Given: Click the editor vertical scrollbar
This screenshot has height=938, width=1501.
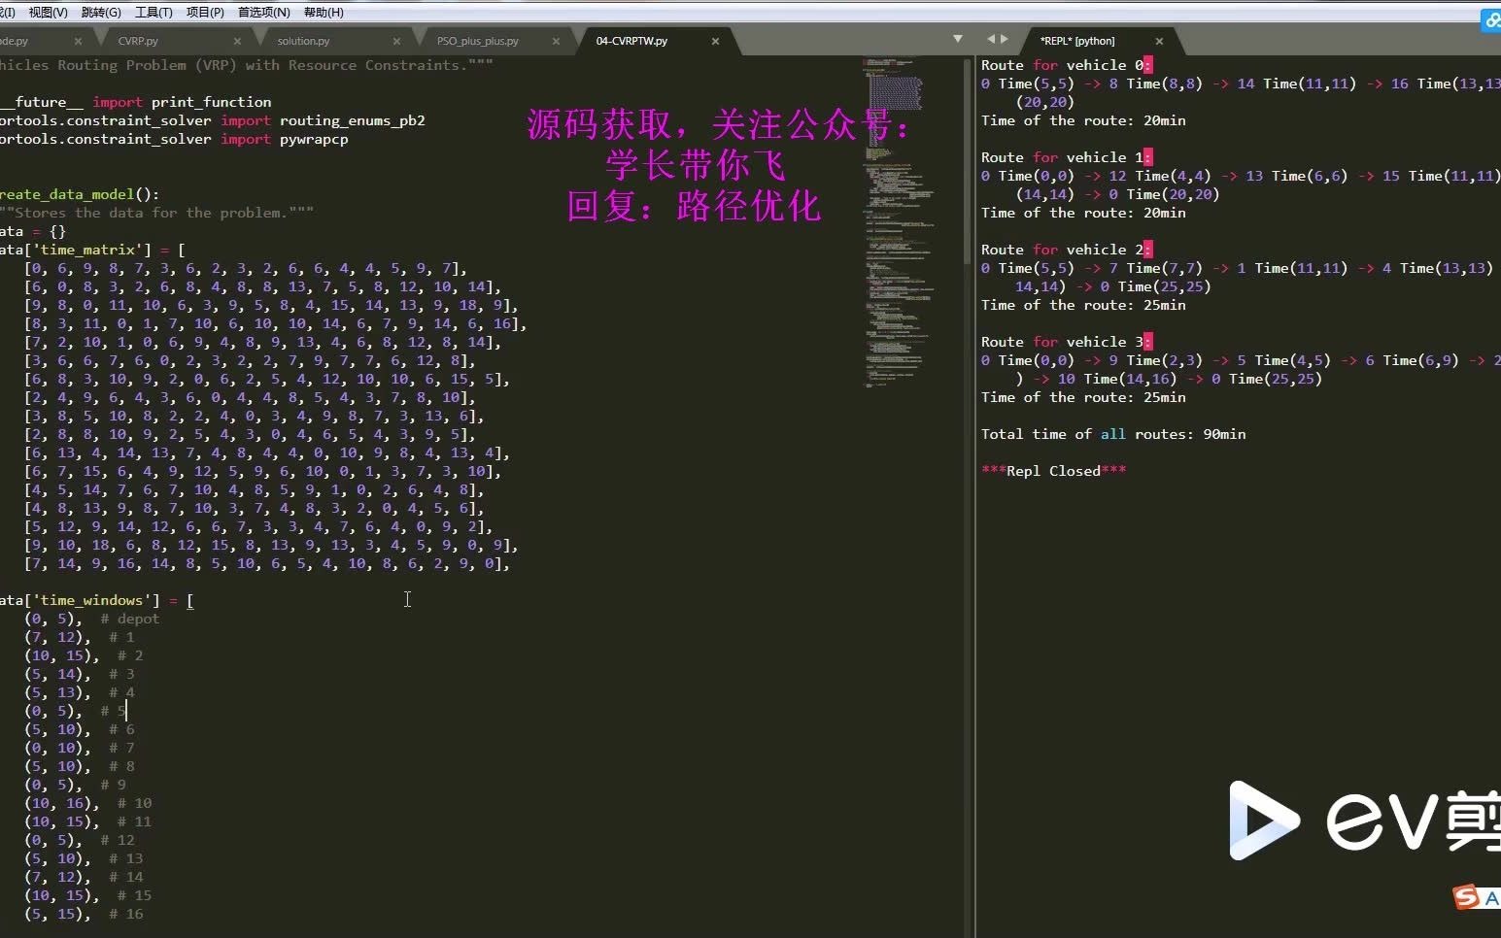Looking at the screenshot, I should pos(968,160).
